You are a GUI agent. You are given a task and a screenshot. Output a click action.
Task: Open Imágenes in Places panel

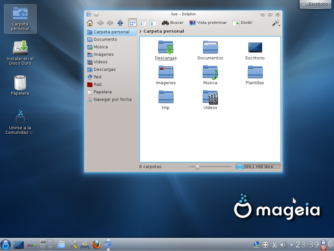[111, 55]
